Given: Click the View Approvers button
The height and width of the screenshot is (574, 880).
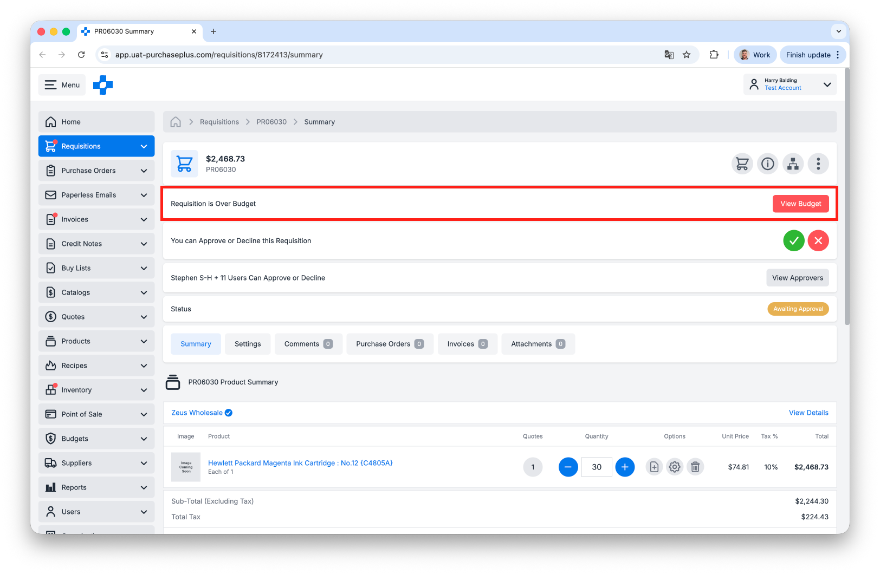Looking at the screenshot, I should (x=797, y=278).
